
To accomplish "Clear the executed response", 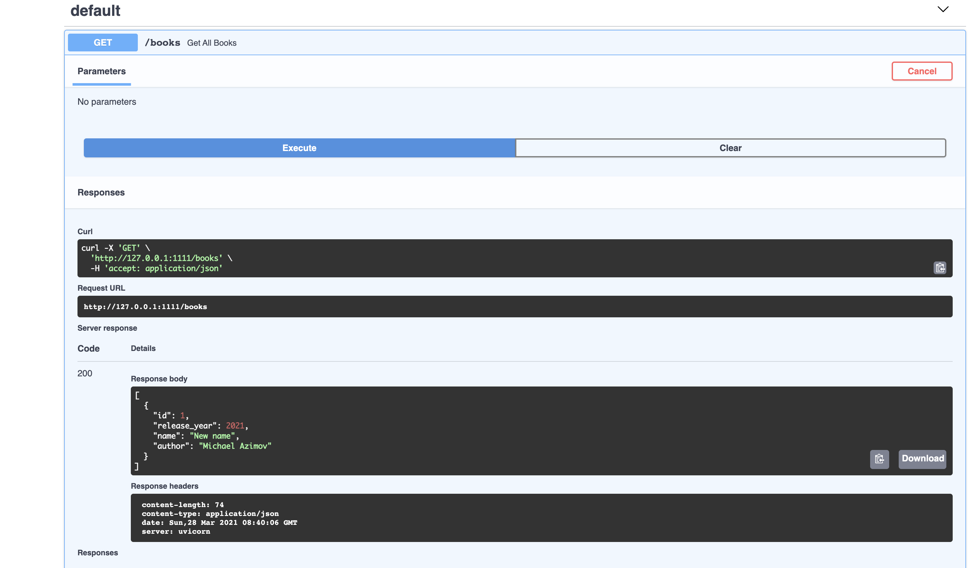I will click(730, 148).
